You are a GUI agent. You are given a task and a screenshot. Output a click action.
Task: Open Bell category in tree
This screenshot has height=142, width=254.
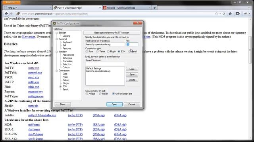click(64, 45)
